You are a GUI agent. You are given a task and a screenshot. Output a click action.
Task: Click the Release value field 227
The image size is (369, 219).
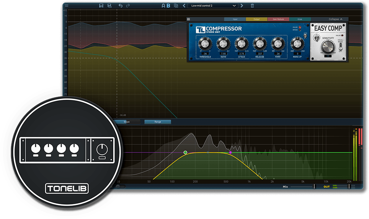click(x=260, y=54)
